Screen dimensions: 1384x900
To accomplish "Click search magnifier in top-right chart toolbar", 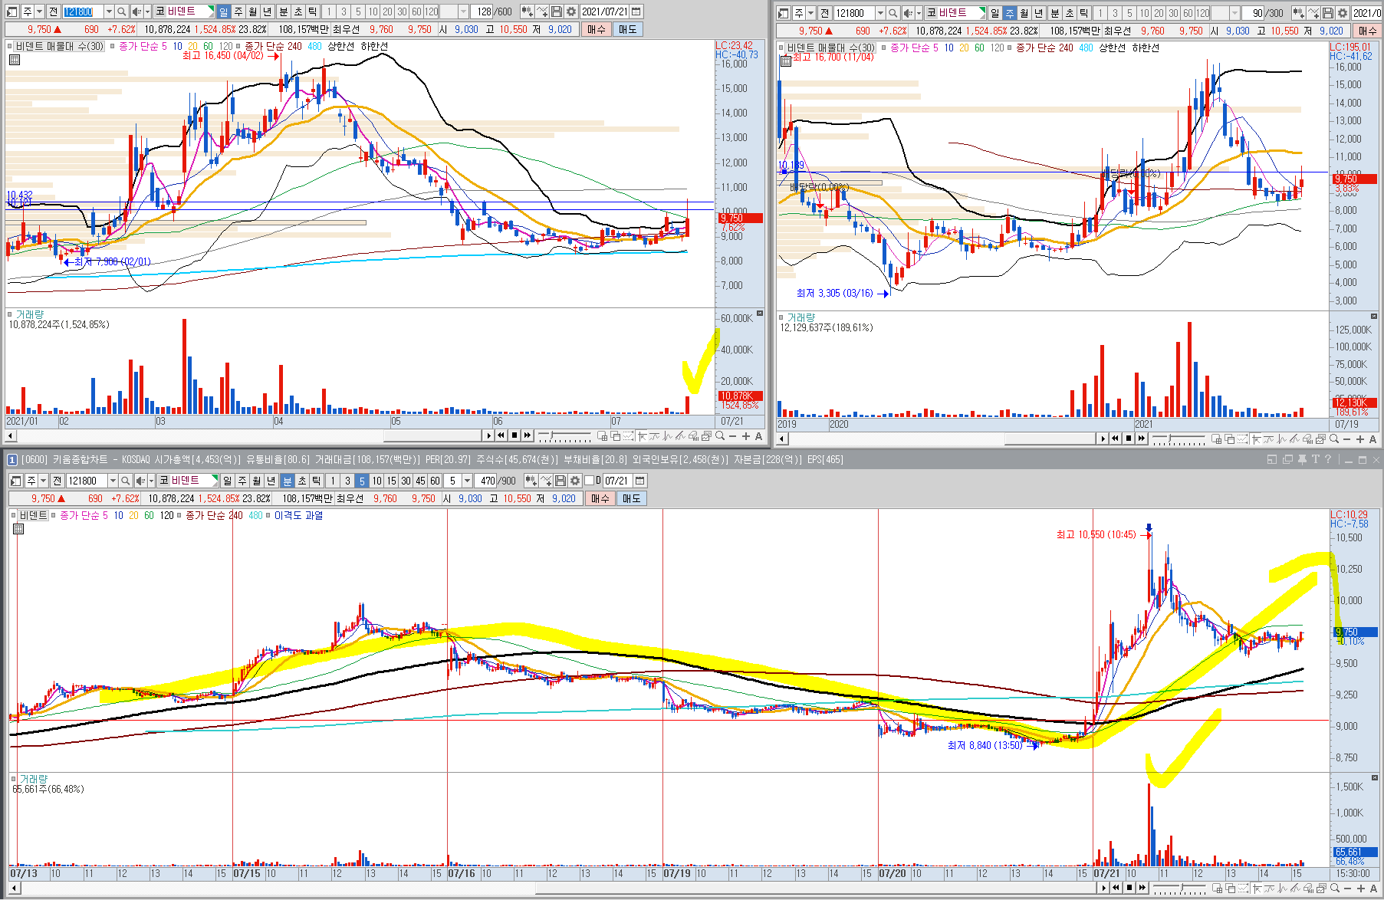I will point(893,13).
